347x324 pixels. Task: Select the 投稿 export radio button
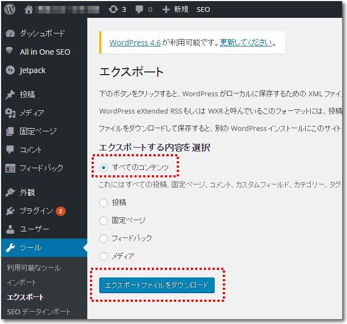pyautogui.click(x=104, y=203)
